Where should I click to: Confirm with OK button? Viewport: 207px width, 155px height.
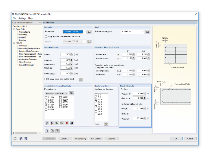pos(176,138)
